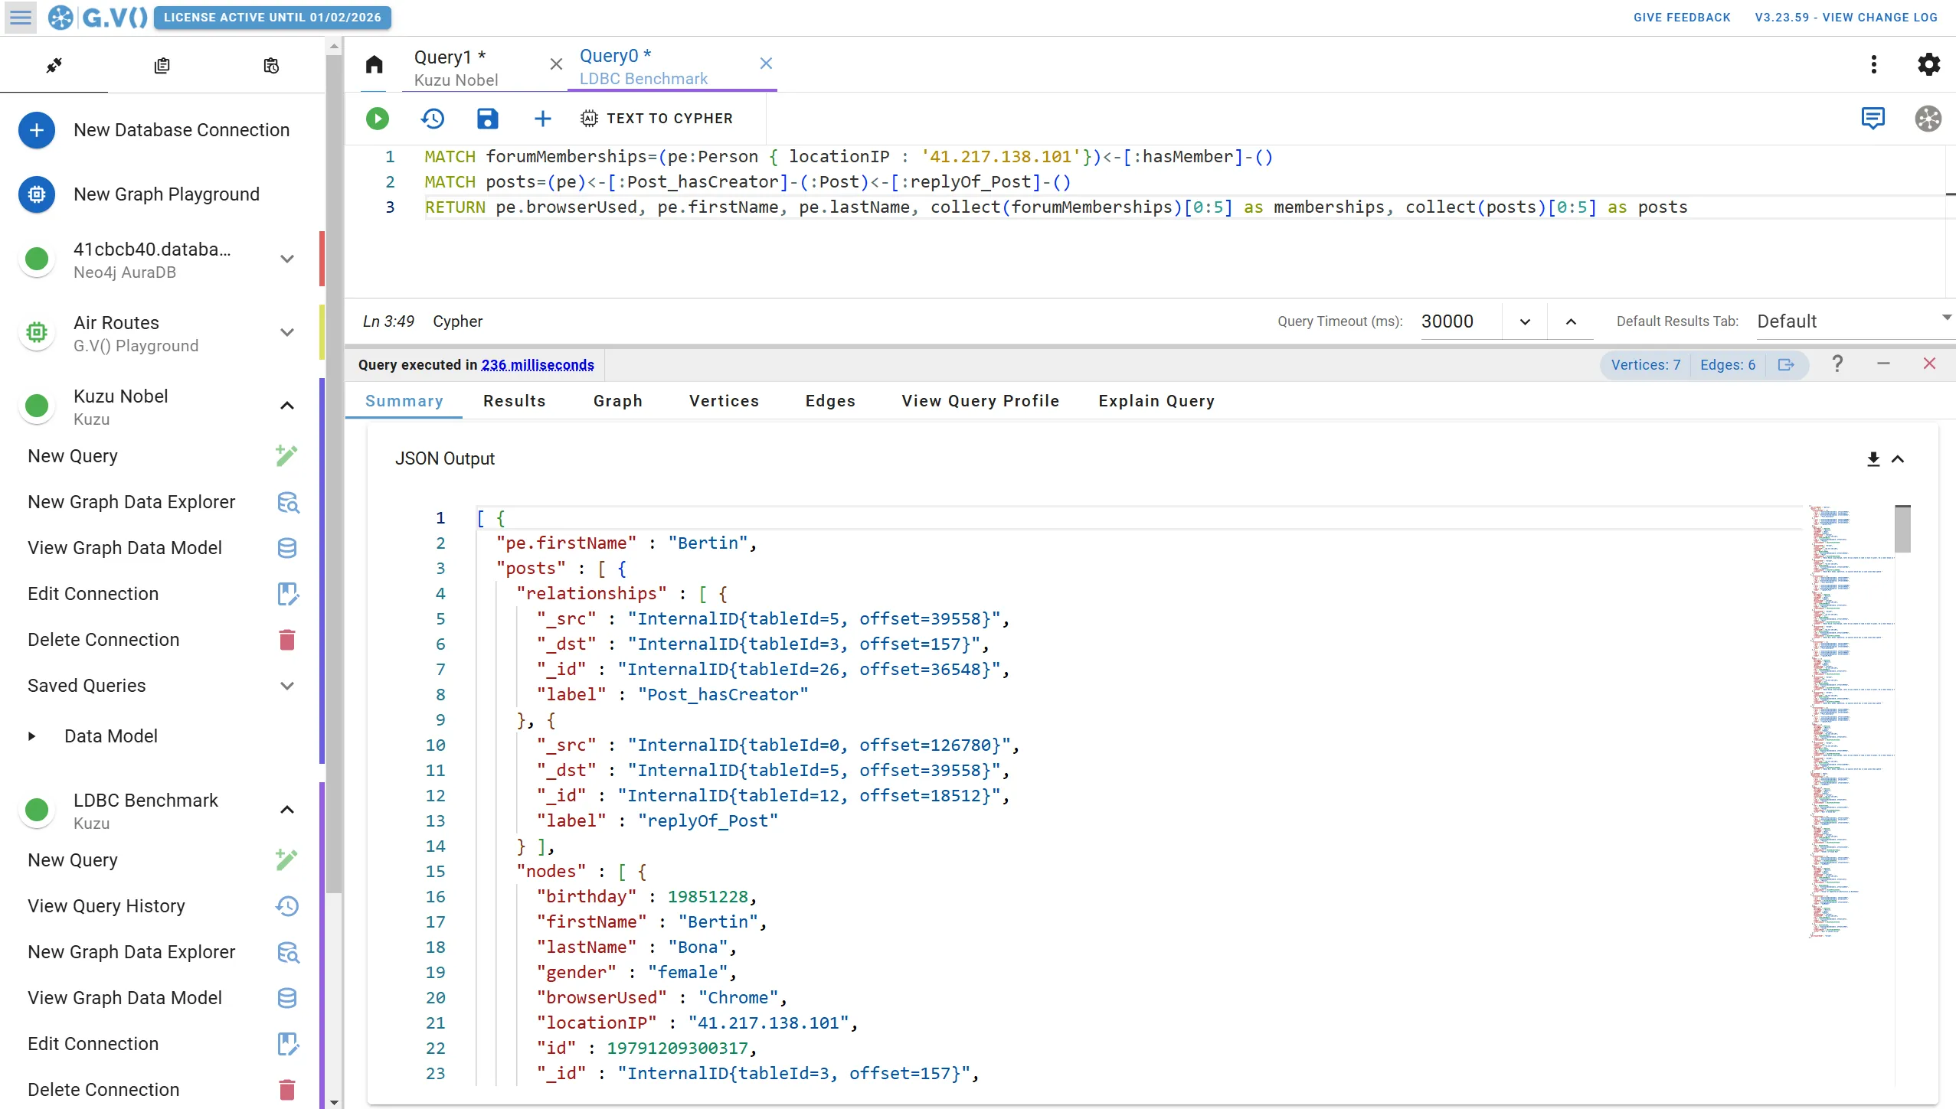Expand the Data Model tree node
The image size is (1956, 1109).
[x=31, y=736]
